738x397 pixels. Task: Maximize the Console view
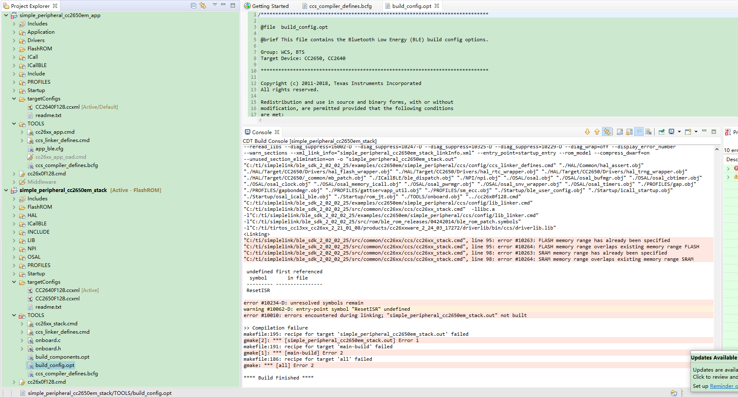714,132
